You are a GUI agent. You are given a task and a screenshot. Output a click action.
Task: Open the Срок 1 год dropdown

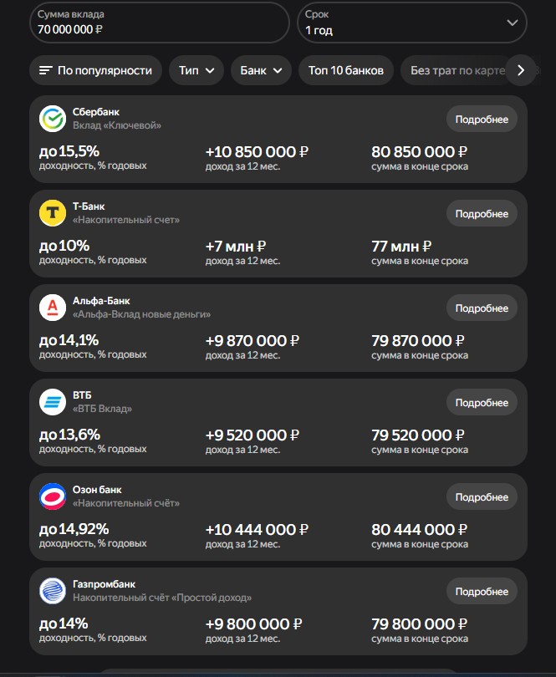tap(412, 23)
